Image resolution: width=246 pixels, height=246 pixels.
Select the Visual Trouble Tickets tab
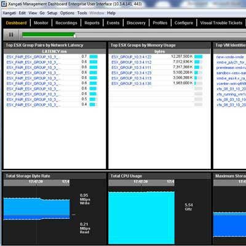pyautogui.click(x=221, y=23)
